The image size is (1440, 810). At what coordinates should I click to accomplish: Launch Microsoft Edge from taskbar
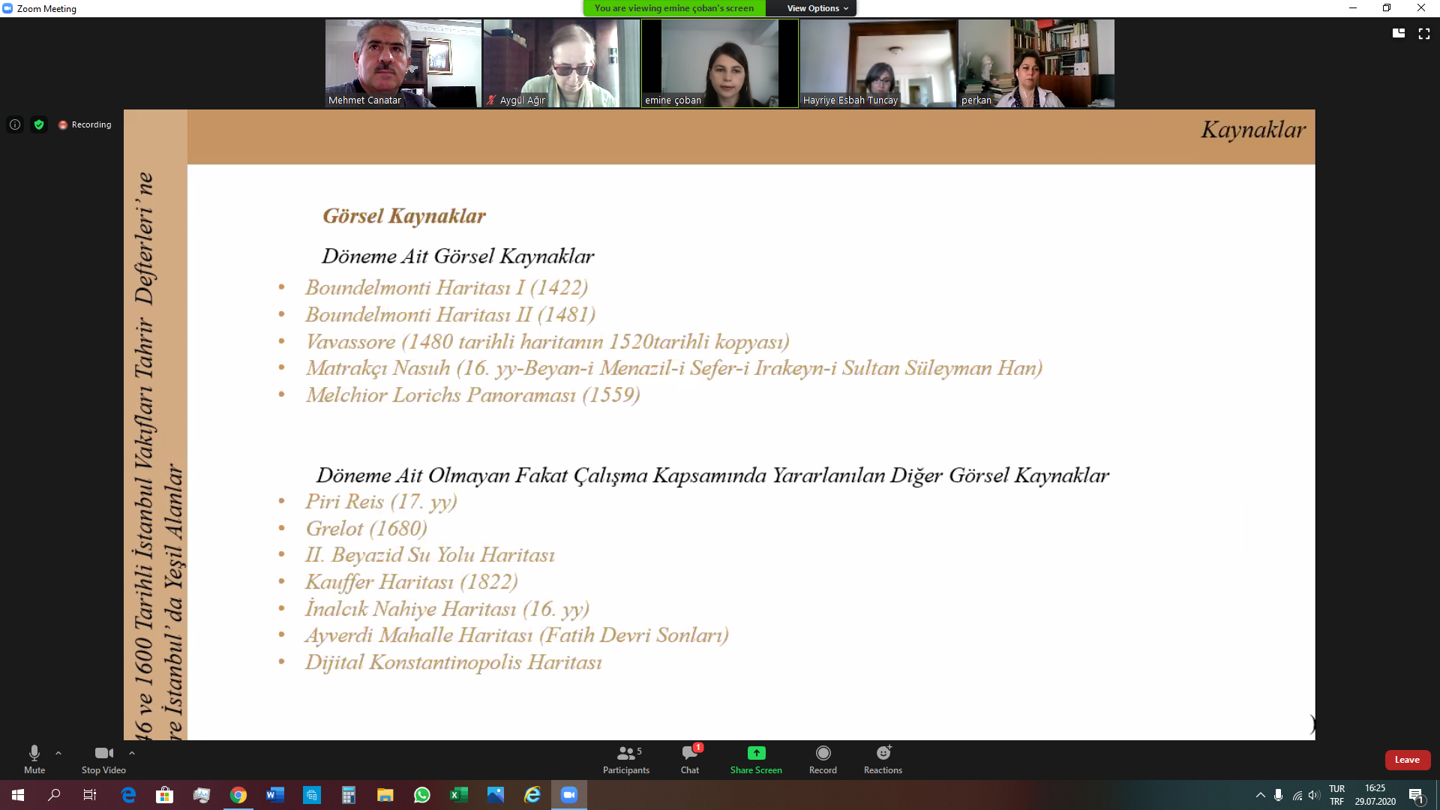click(128, 795)
